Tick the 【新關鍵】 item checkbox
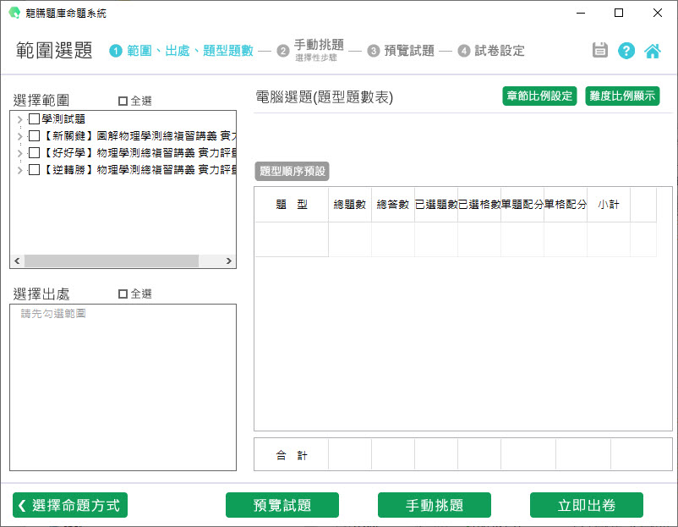 coord(34,135)
